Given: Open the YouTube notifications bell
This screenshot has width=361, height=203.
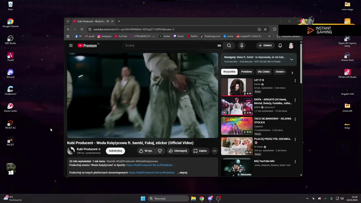Looking at the screenshot, I should [x=280, y=45].
